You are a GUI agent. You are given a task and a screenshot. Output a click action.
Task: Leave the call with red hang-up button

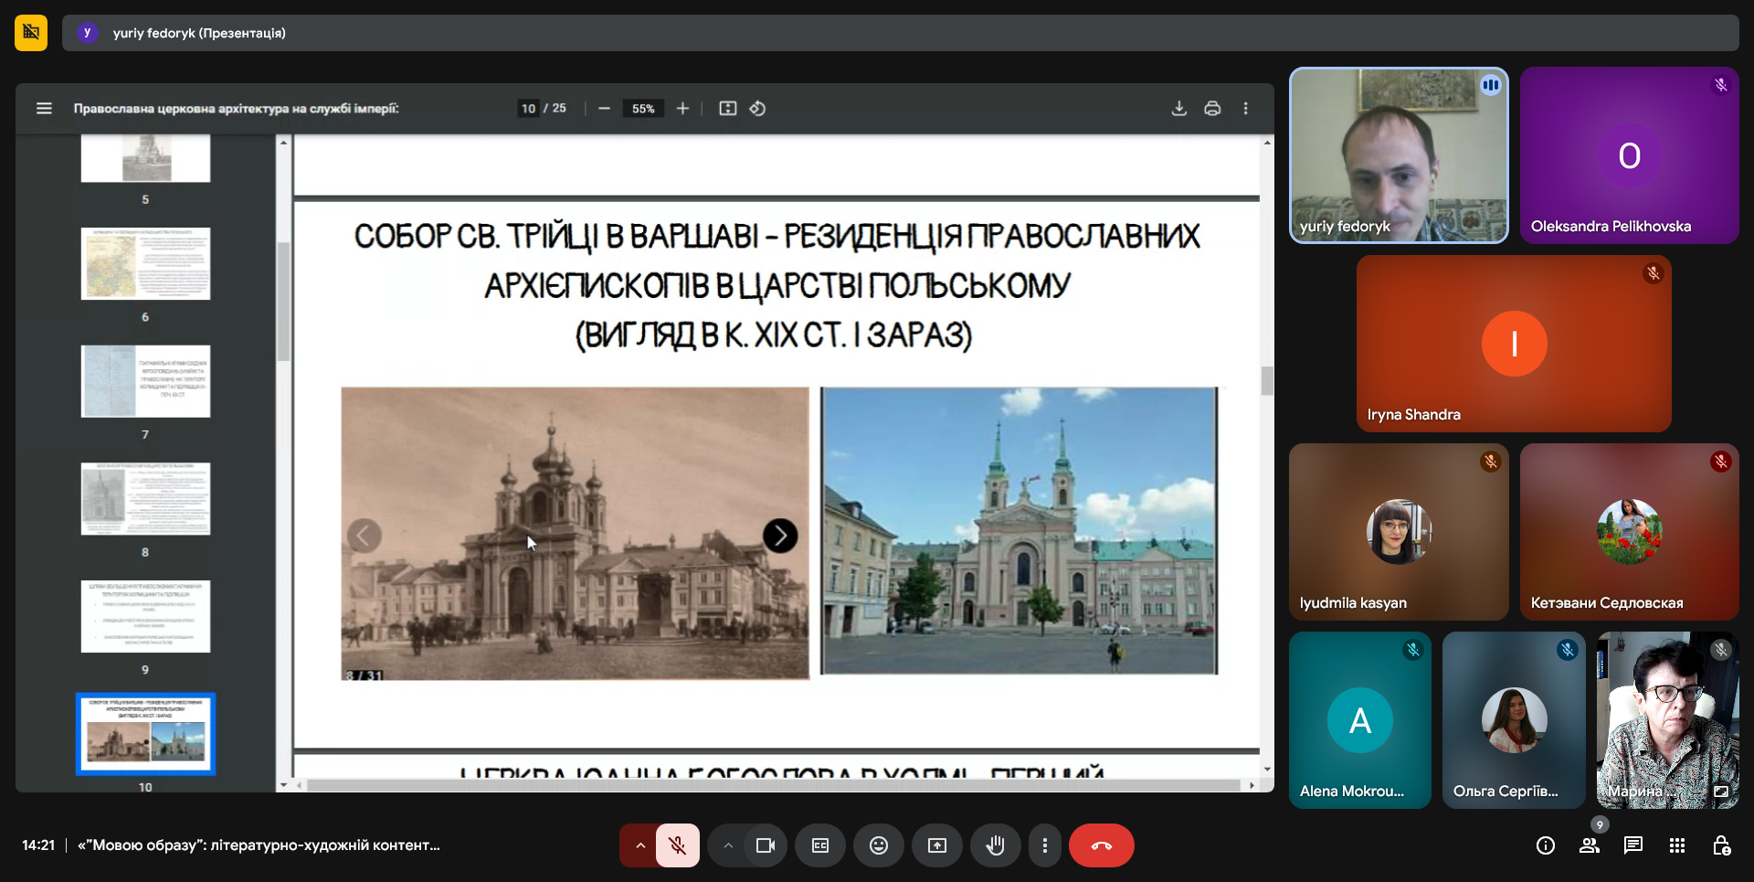pyautogui.click(x=1101, y=845)
